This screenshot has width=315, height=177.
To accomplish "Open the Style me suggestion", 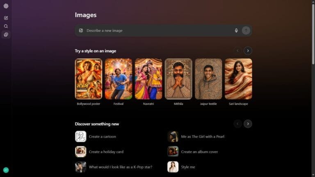I will (188, 167).
